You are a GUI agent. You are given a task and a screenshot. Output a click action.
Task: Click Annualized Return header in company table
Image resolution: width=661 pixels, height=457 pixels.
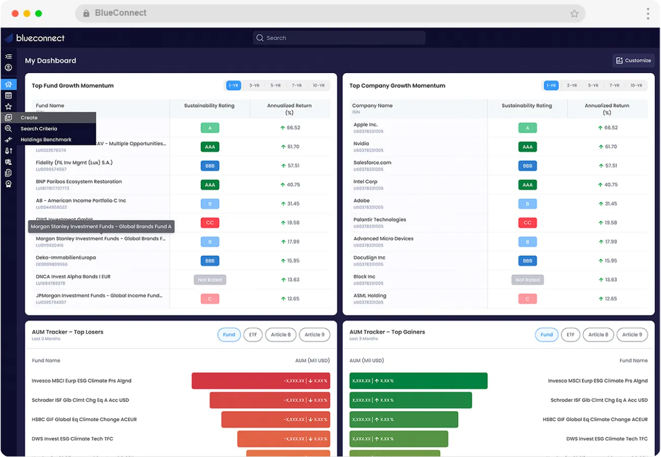(x=607, y=109)
